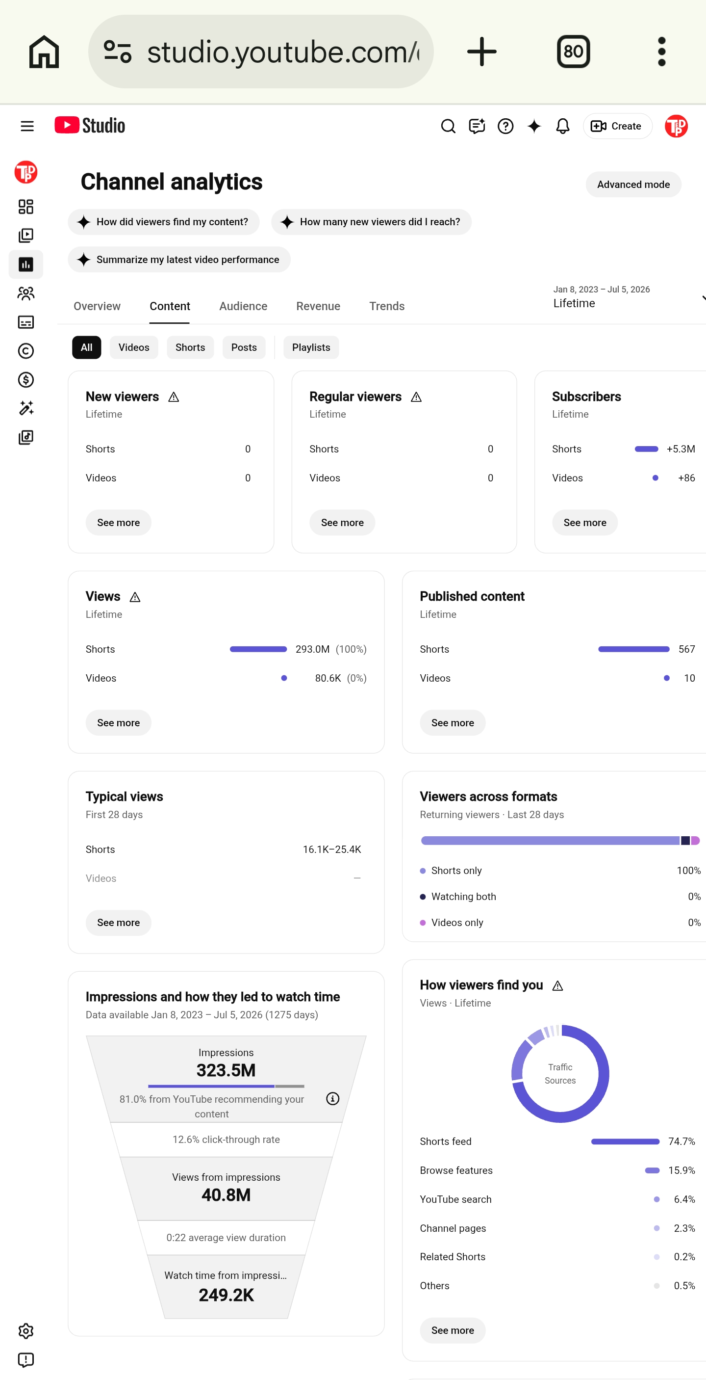706x1380 pixels.
Task: Click the Advanced mode button
Action: (633, 185)
